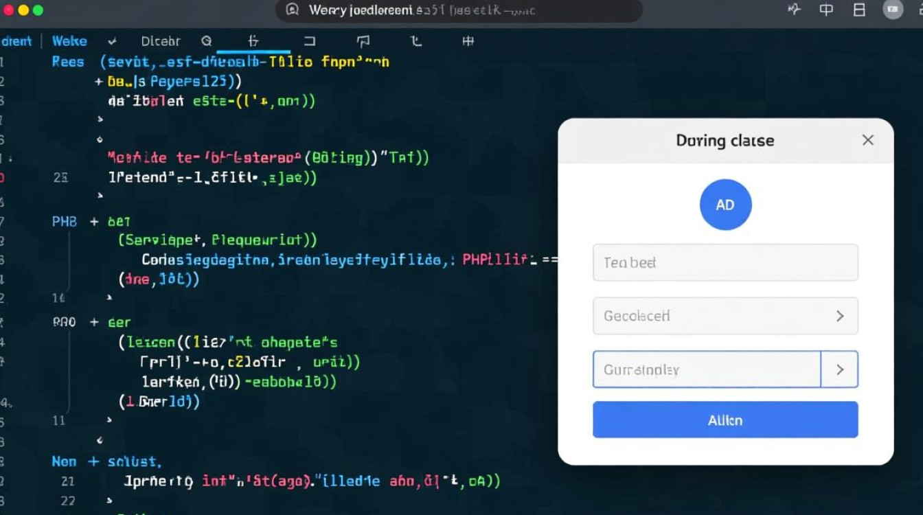Screen dimensions: 923x515
Task: Click the title bar address field
Action: click(x=459, y=10)
